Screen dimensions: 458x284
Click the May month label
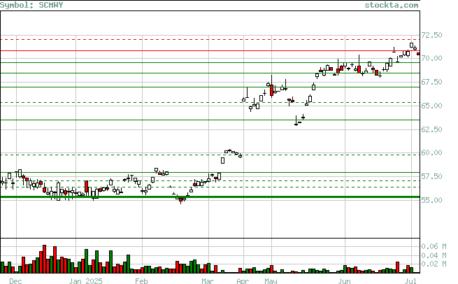271,281
